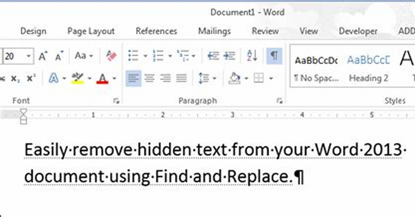Expand numbering library dropdown arrow
This screenshot has height=217, width=415.
pyautogui.click(x=170, y=56)
